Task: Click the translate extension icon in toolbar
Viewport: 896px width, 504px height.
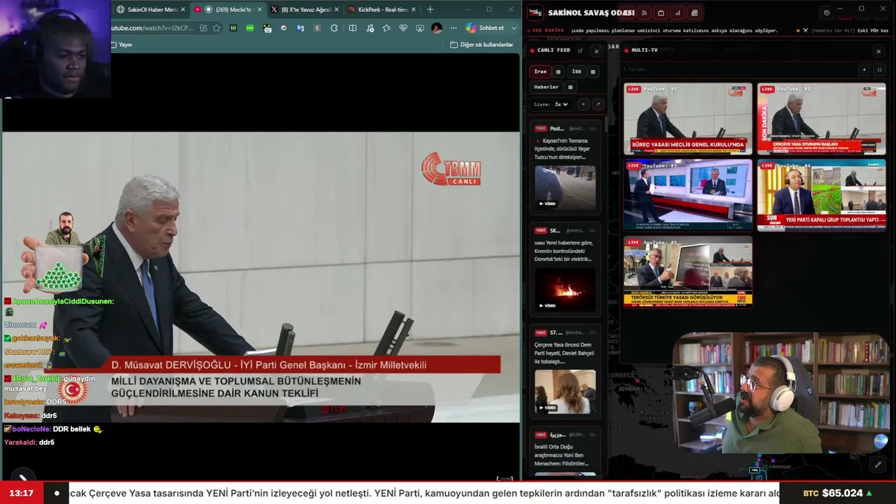Action: tap(300, 28)
